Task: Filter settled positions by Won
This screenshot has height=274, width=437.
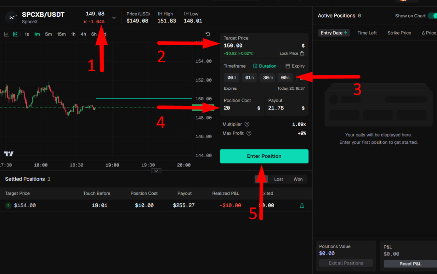Action: [298, 179]
